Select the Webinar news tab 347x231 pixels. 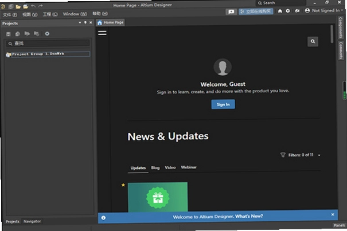click(x=189, y=167)
